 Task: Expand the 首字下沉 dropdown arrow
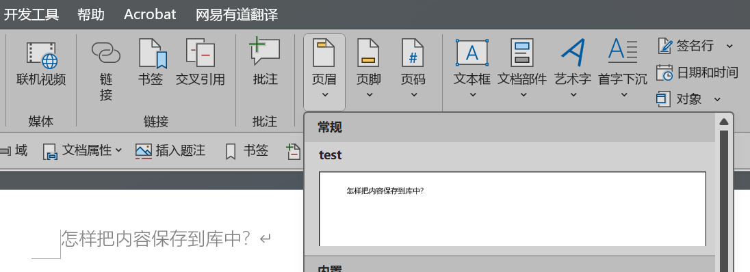[x=623, y=94]
